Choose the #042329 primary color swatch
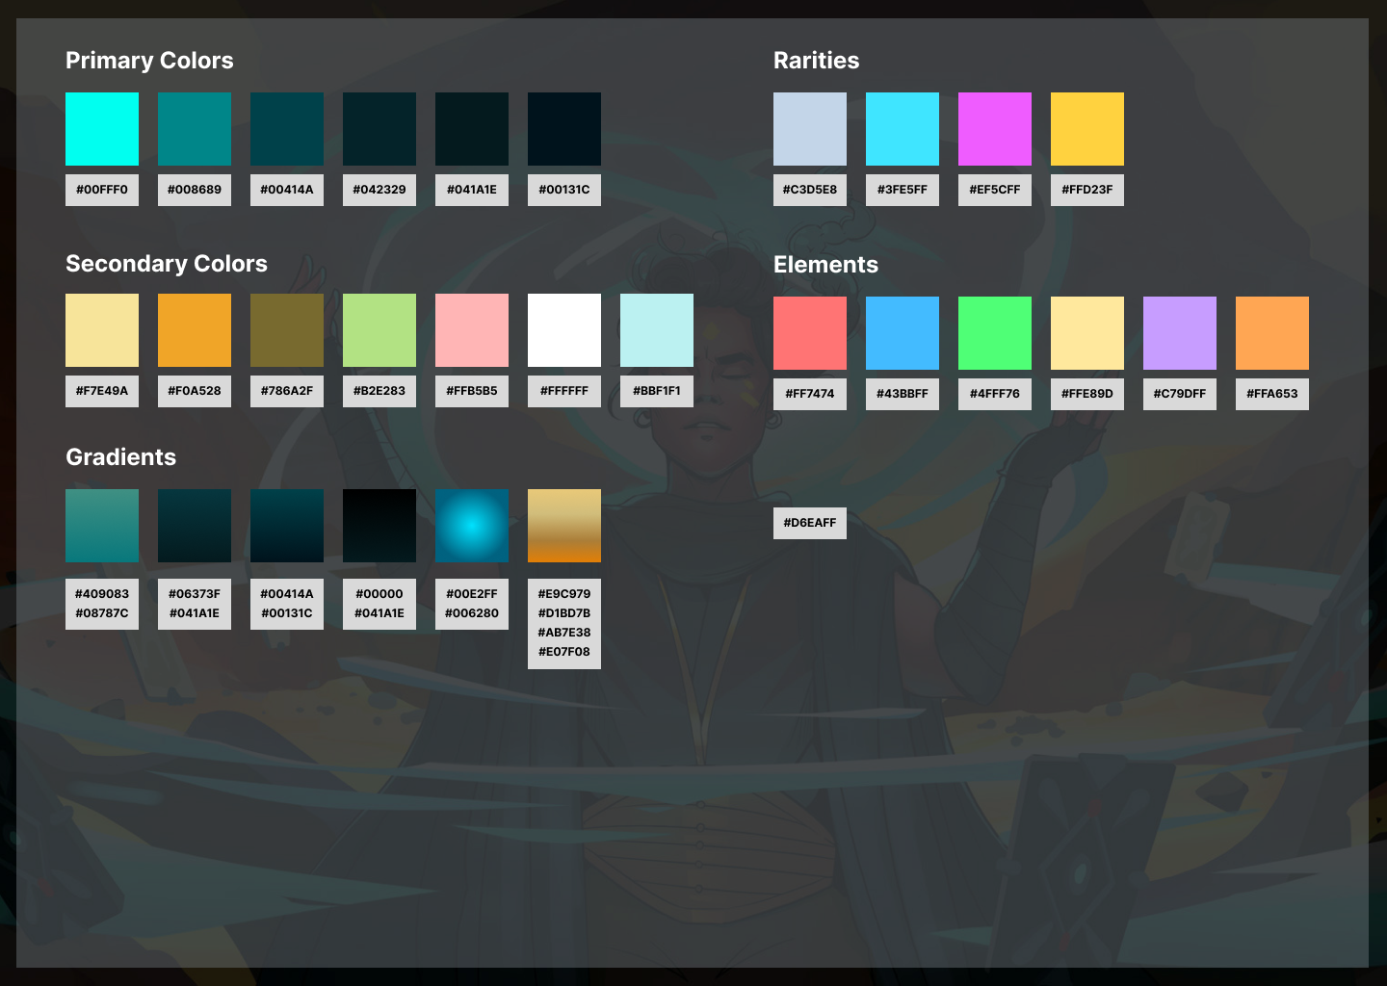 pos(379,129)
